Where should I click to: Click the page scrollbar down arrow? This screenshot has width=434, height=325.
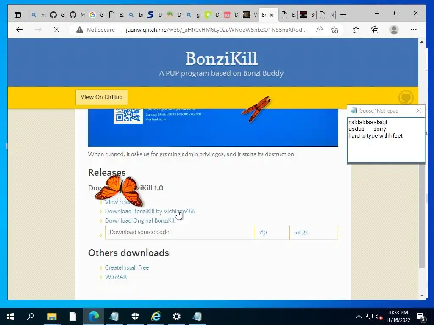[422, 296]
